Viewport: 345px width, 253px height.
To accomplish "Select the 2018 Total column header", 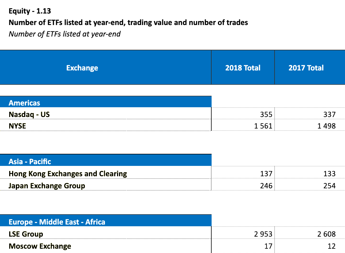I will coord(243,68).
